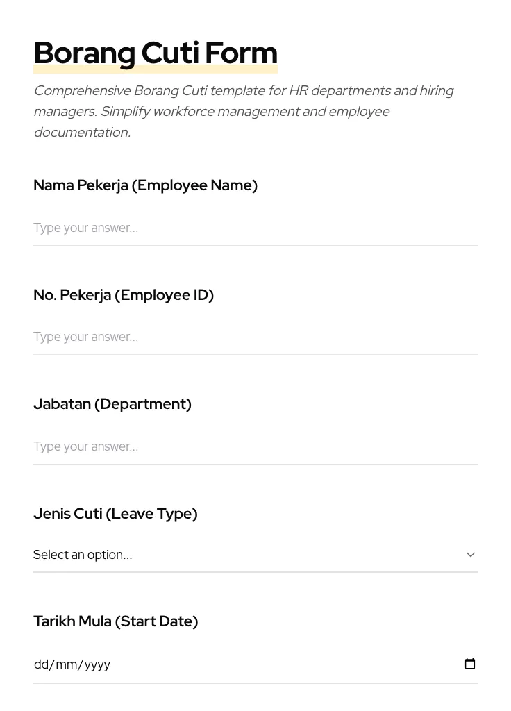Image resolution: width=511 pixels, height=711 pixels.
Task: Open the 'Select an option…' dropdown
Action: 83,555
